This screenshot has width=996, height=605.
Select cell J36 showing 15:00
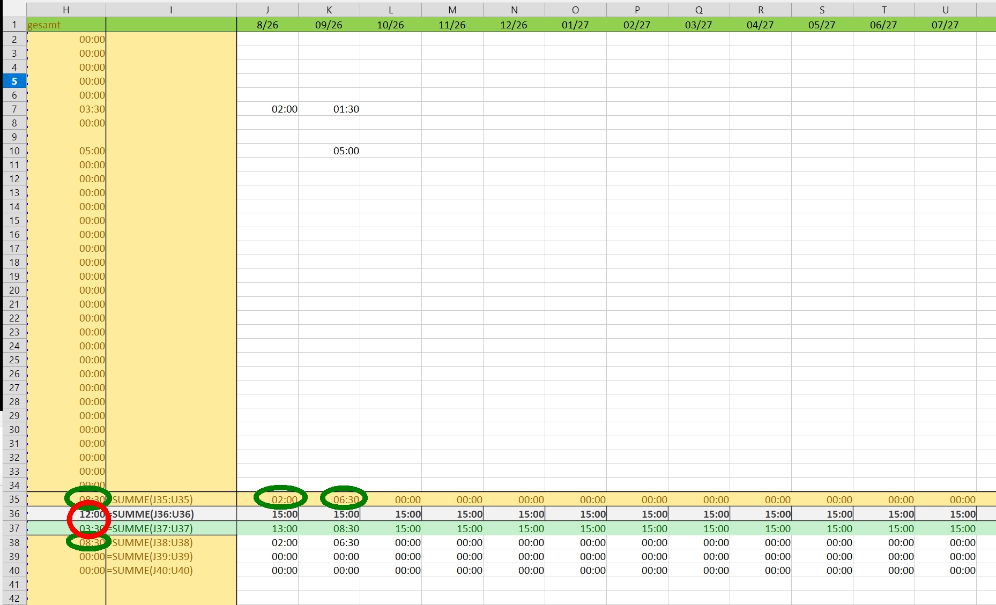267,514
